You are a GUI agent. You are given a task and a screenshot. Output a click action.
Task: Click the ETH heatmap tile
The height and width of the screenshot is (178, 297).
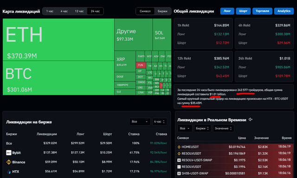tap(58, 40)
